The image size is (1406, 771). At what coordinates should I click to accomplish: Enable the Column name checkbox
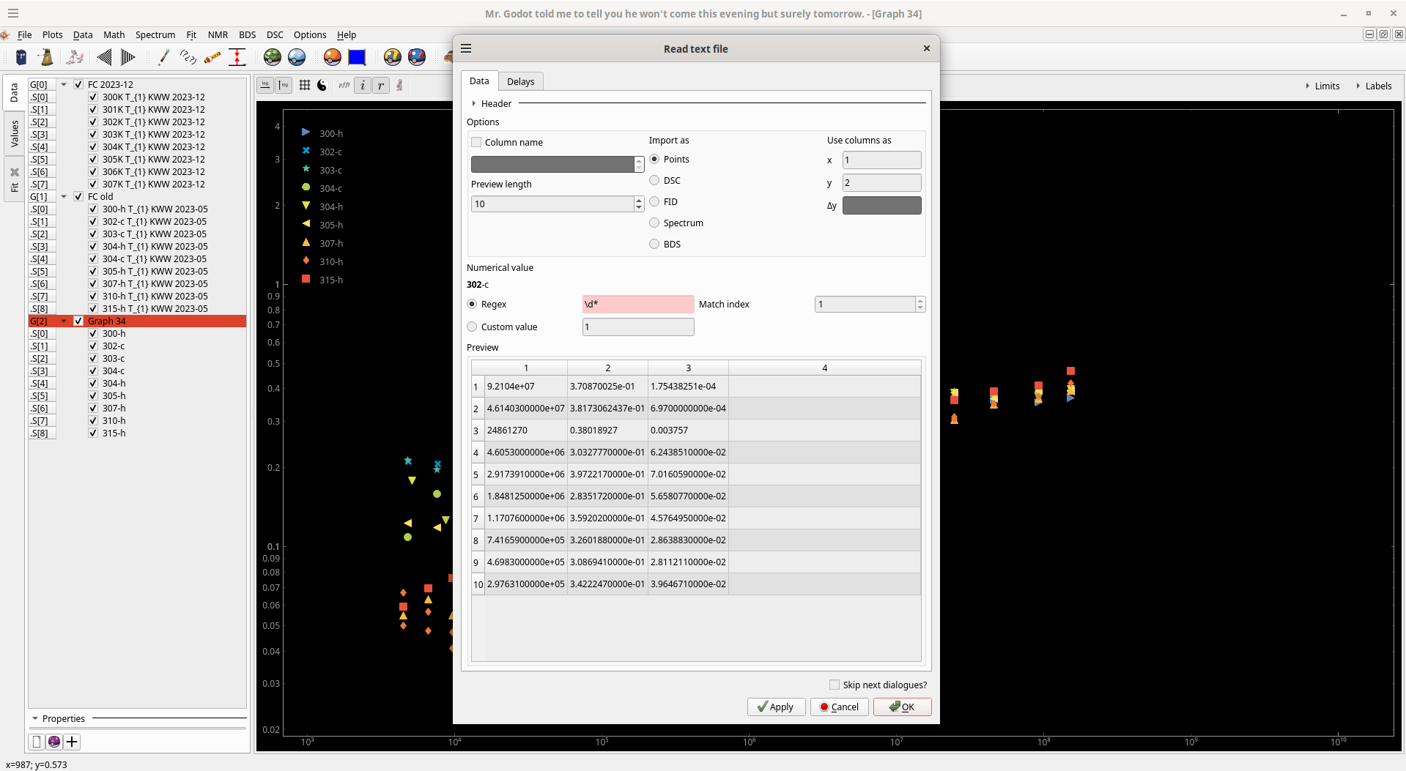pos(477,142)
